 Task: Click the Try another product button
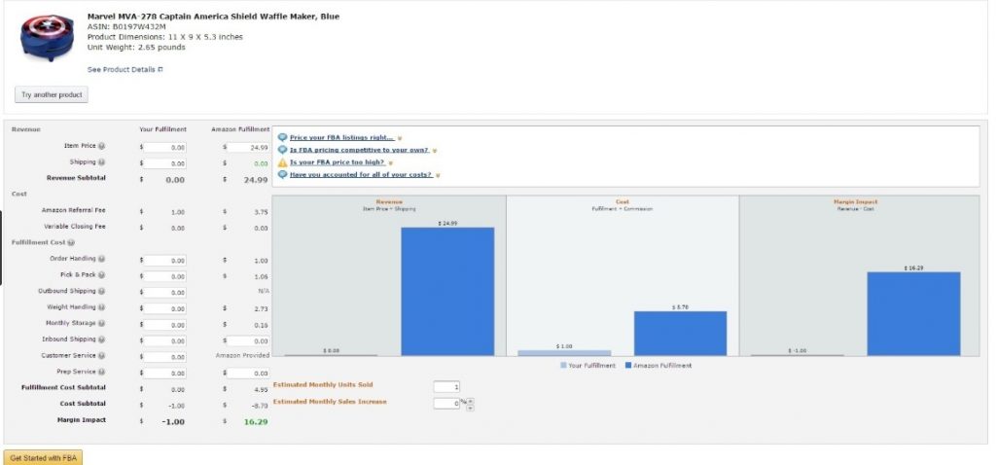coord(52,94)
